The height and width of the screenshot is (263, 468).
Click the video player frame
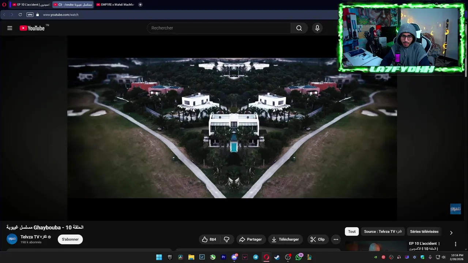point(232,128)
